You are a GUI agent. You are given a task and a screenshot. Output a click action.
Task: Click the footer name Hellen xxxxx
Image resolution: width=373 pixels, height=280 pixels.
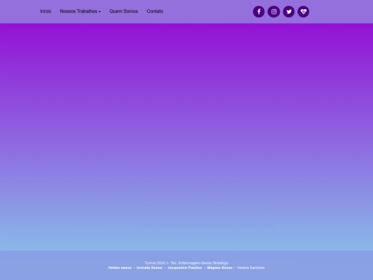coord(119,268)
